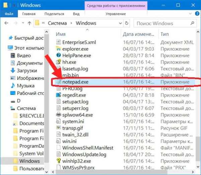Select the system.ini file icon
Image resolution: width=201 pixels, height=175 pixels.
[59, 121]
